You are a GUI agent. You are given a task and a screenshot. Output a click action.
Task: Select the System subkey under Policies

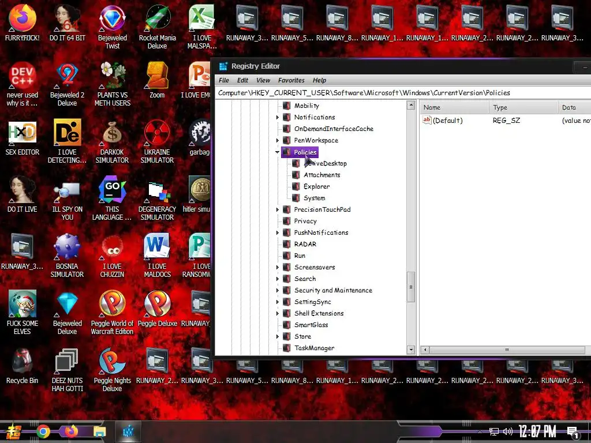[x=315, y=198]
